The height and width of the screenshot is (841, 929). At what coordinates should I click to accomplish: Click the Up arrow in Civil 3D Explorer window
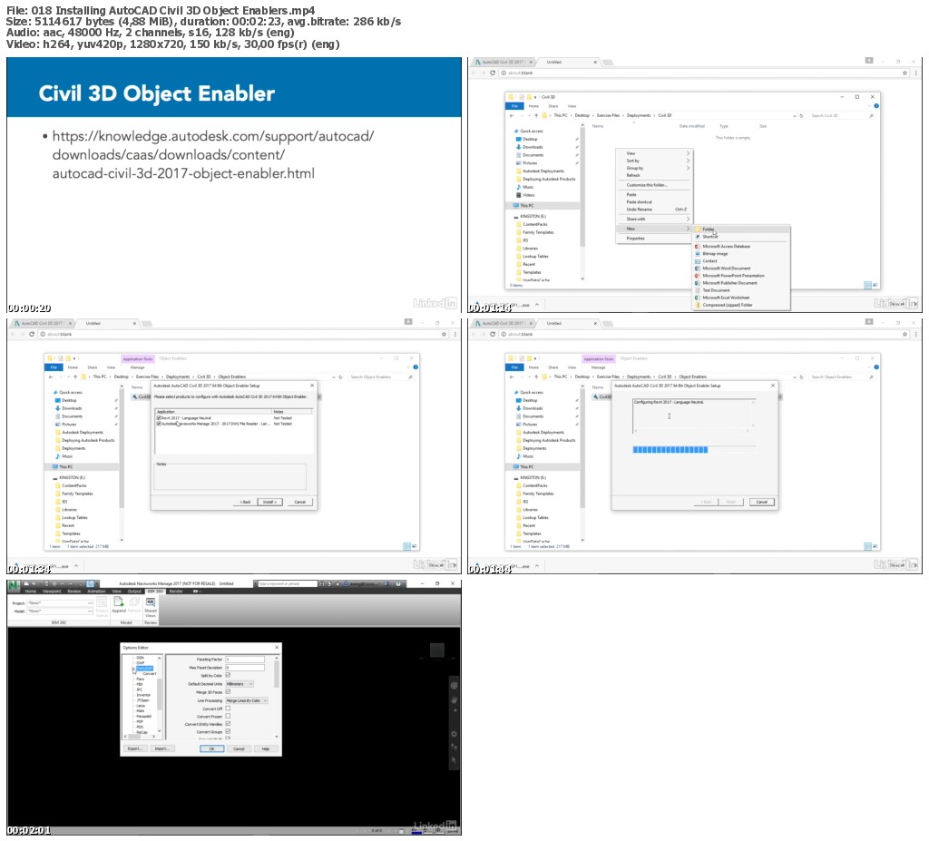pos(536,115)
